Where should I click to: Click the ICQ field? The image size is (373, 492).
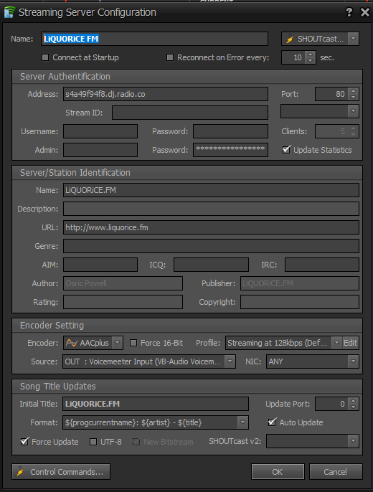click(211, 265)
